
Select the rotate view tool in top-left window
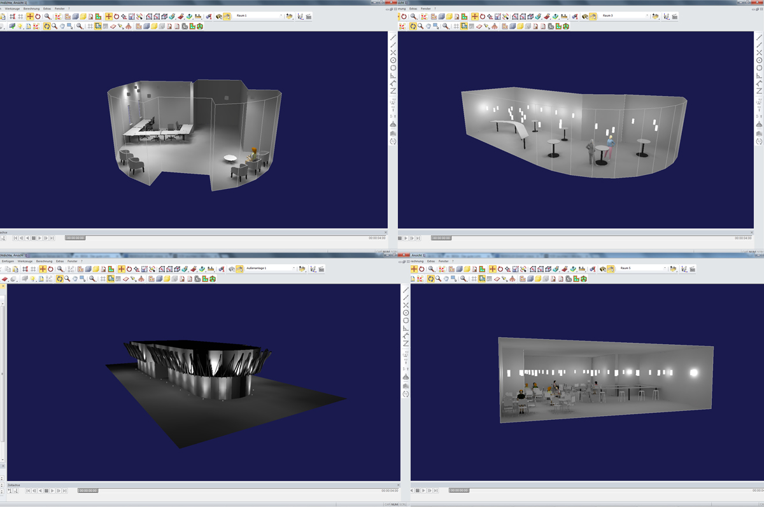(x=47, y=26)
